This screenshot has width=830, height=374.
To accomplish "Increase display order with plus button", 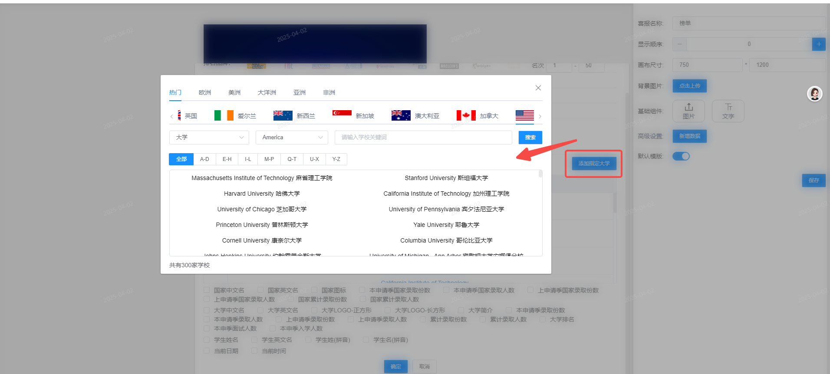I will click(x=819, y=44).
